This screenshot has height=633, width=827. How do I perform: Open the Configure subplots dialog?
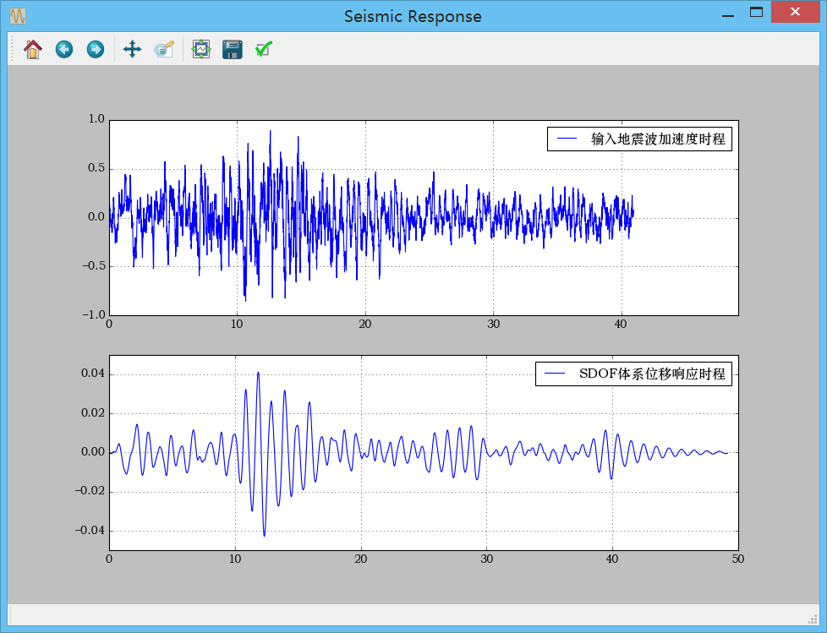200,50
